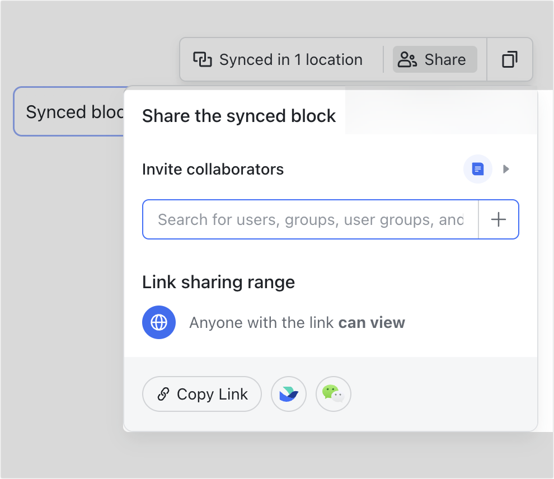Share to WeChat
Viewport: 554px width, 479px height.
334,394
